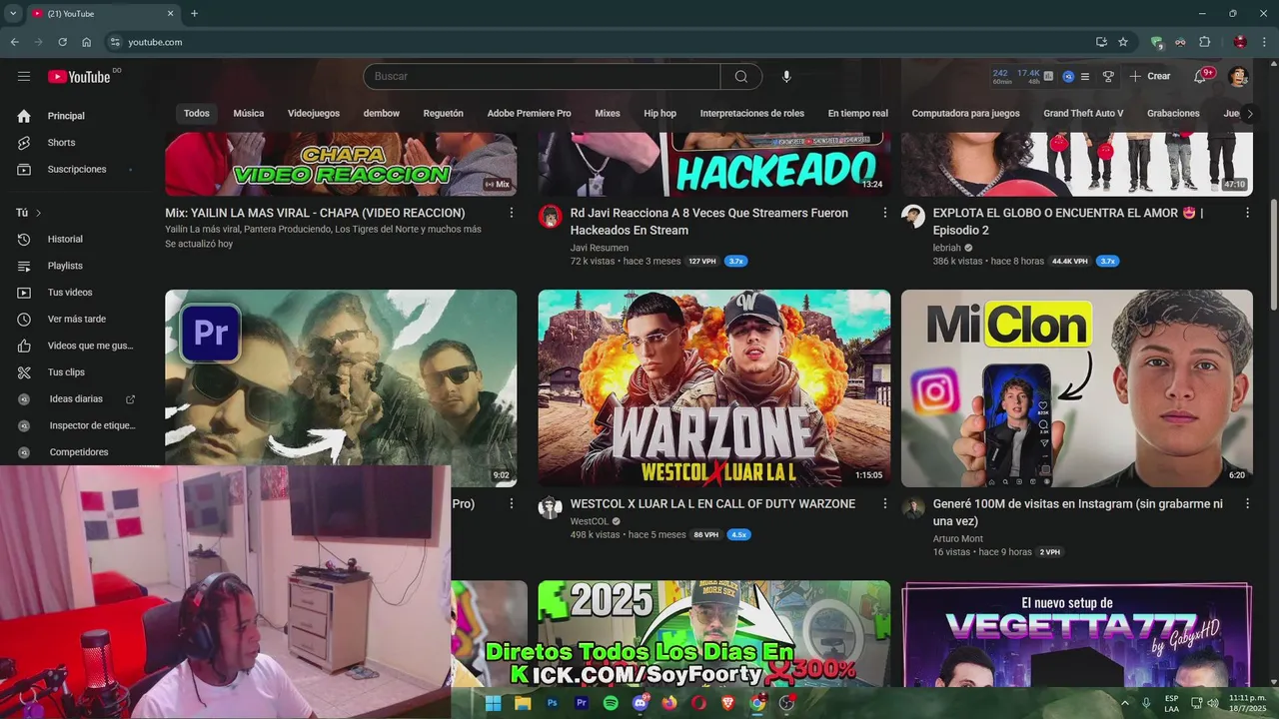This screenshot has height=719, width=1279.
Task: Open more options for EXPLOTA EL GLOBO video
Action: pos(1247,213)
